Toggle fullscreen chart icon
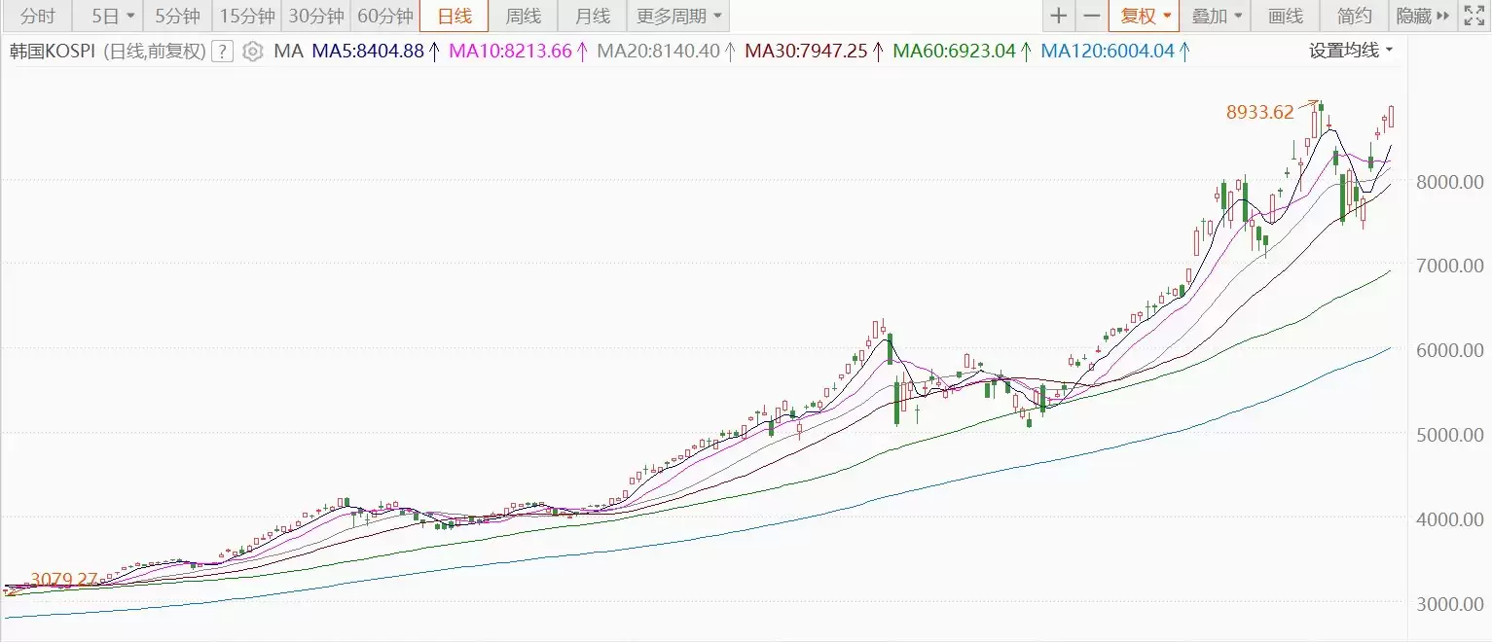Screen dimensions: 1492x642 [1474, 16]
